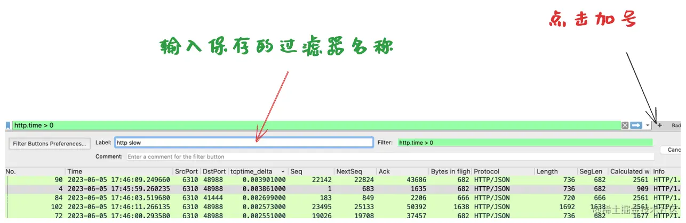686x223 pixels.
Task: Click NextSeq value 22824
Action: [x=364, y=180]
